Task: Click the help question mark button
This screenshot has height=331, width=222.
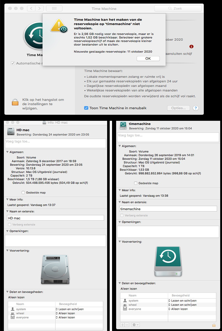Action: click(195, 108)
